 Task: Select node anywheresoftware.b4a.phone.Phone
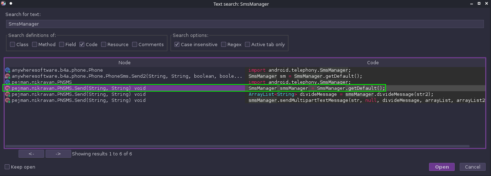tap(57, 70)
